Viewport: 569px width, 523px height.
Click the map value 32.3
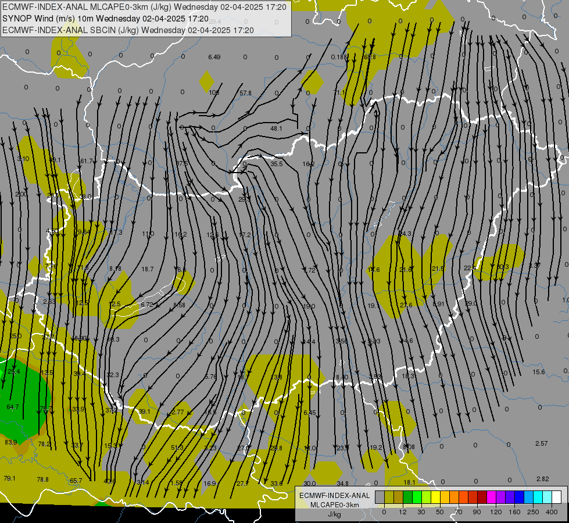(x=113, y=375)
